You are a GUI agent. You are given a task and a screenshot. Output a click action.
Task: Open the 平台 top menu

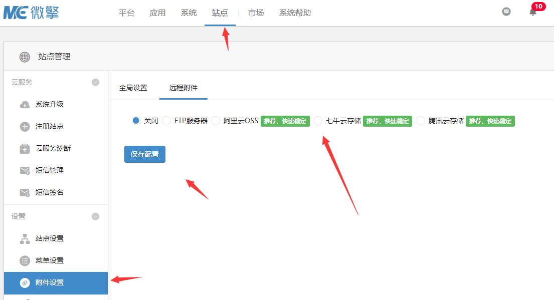coord(126,13)
